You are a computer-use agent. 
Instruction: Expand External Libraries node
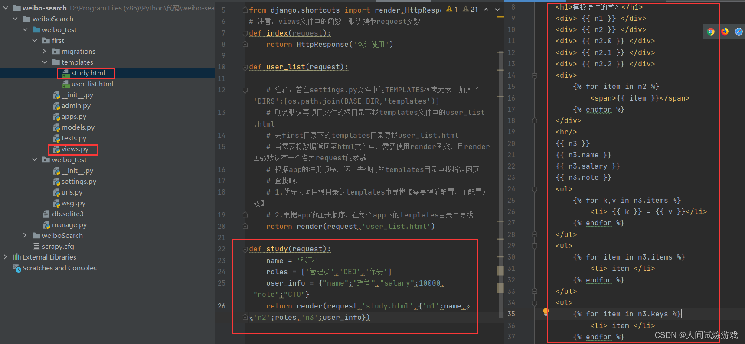tap(6, 257)
